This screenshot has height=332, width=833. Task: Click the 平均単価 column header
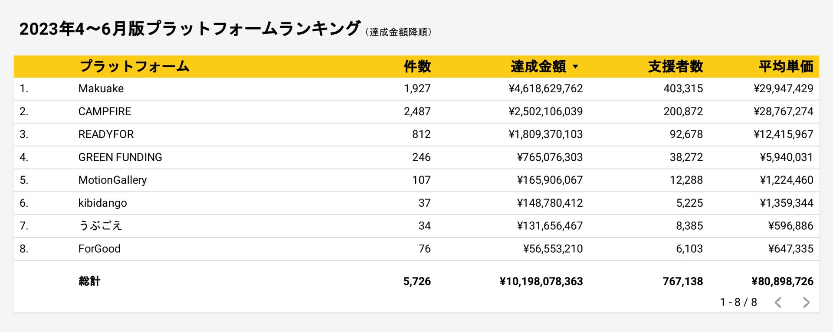[x=786, y=66]
